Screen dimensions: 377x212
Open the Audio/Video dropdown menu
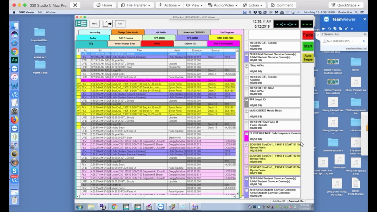(223, 5)
